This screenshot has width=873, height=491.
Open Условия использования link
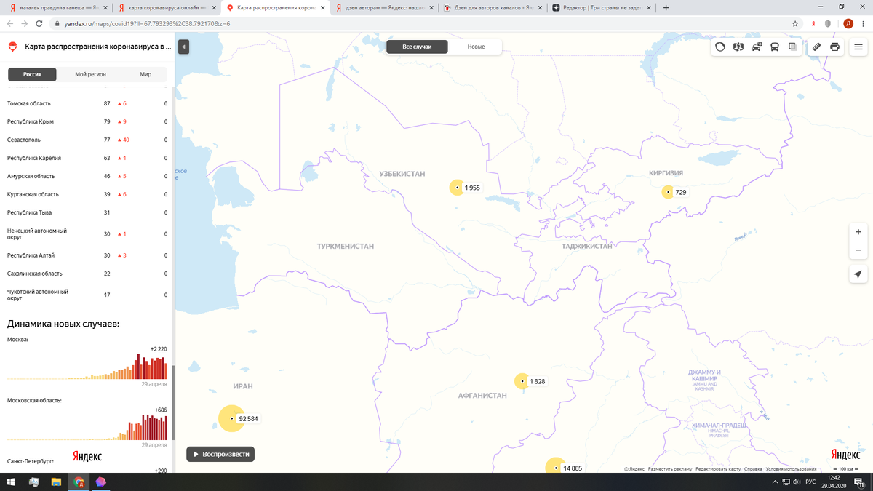[791, 469]
